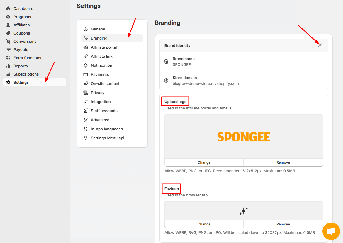Viewport: 343px width, 243px height.
Task: Open Advanced settings section
Action: (100, 120)
